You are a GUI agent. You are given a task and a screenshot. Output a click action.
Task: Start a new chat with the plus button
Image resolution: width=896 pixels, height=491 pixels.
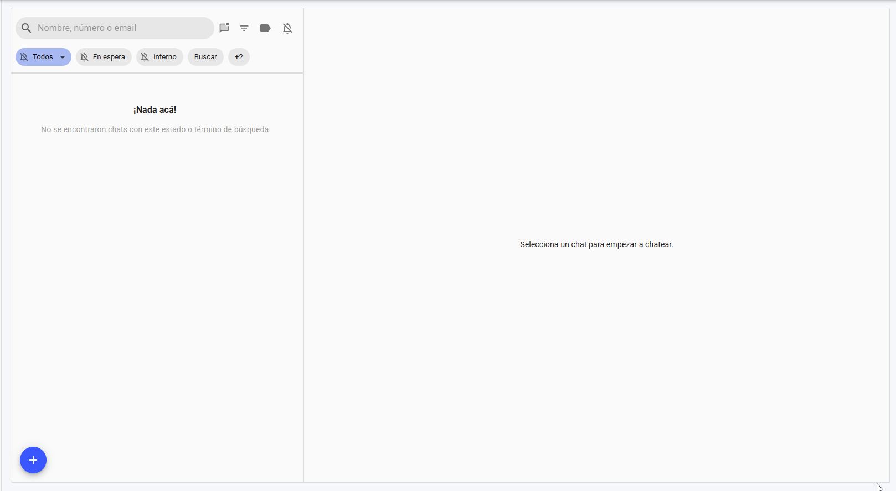click(33, 460)
